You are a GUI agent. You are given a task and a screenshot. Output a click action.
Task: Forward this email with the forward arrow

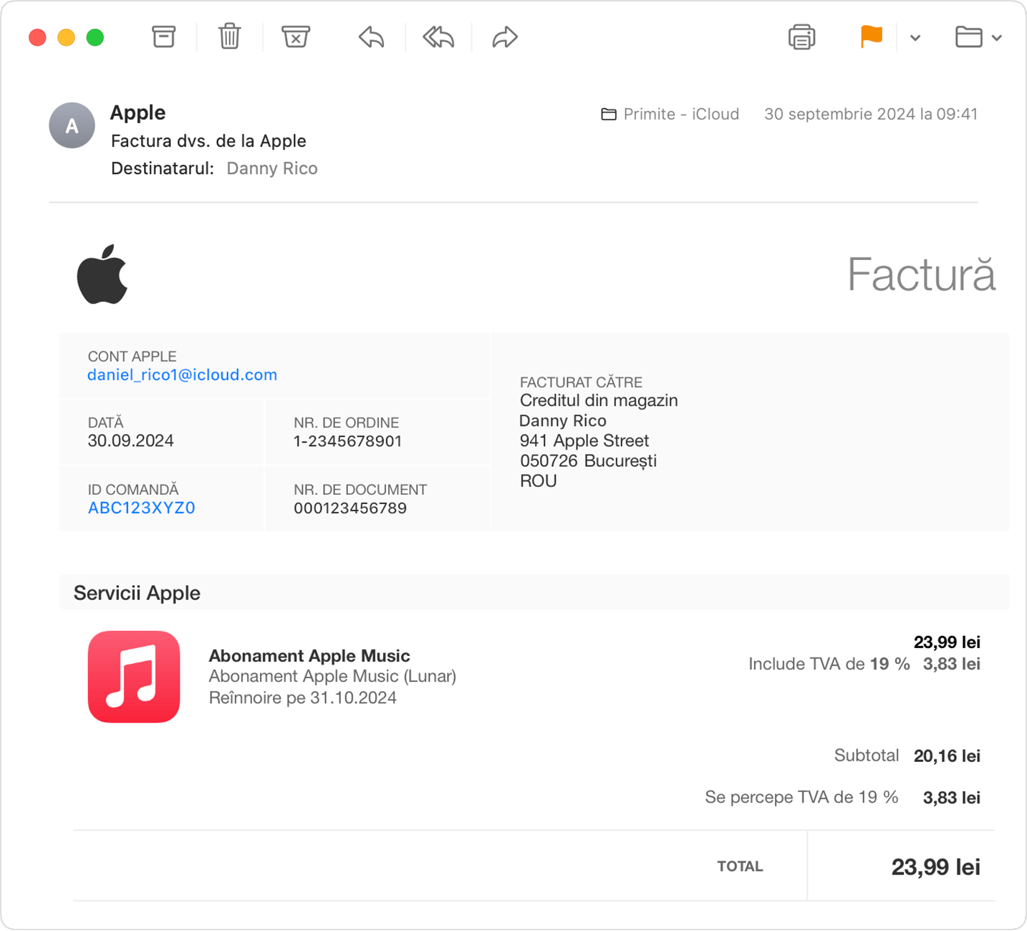(505, 37)
